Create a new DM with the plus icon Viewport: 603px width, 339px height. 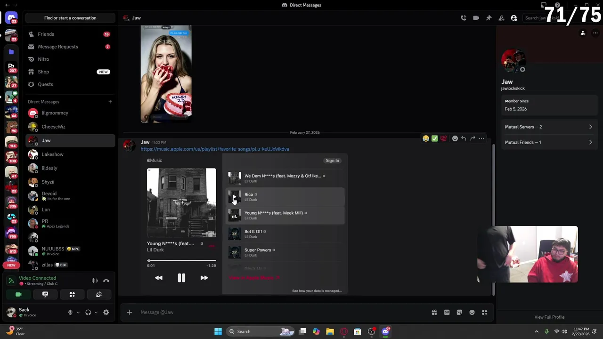click(110, 102)
